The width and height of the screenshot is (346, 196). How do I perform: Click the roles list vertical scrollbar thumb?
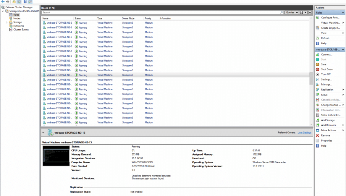[311, 78]
